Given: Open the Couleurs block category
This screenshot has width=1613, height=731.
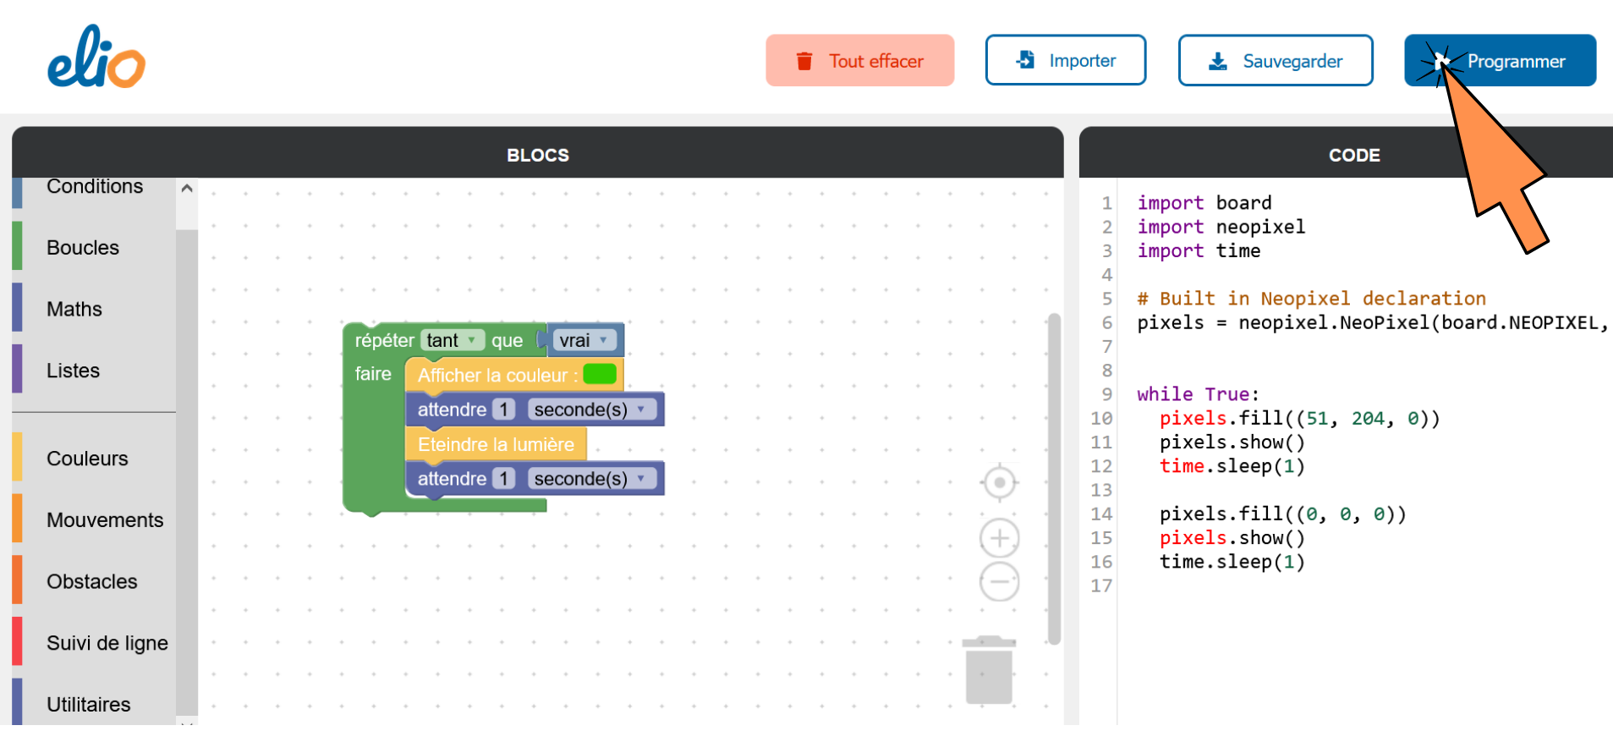Looking at the screenshot, I should click(87, 459).
